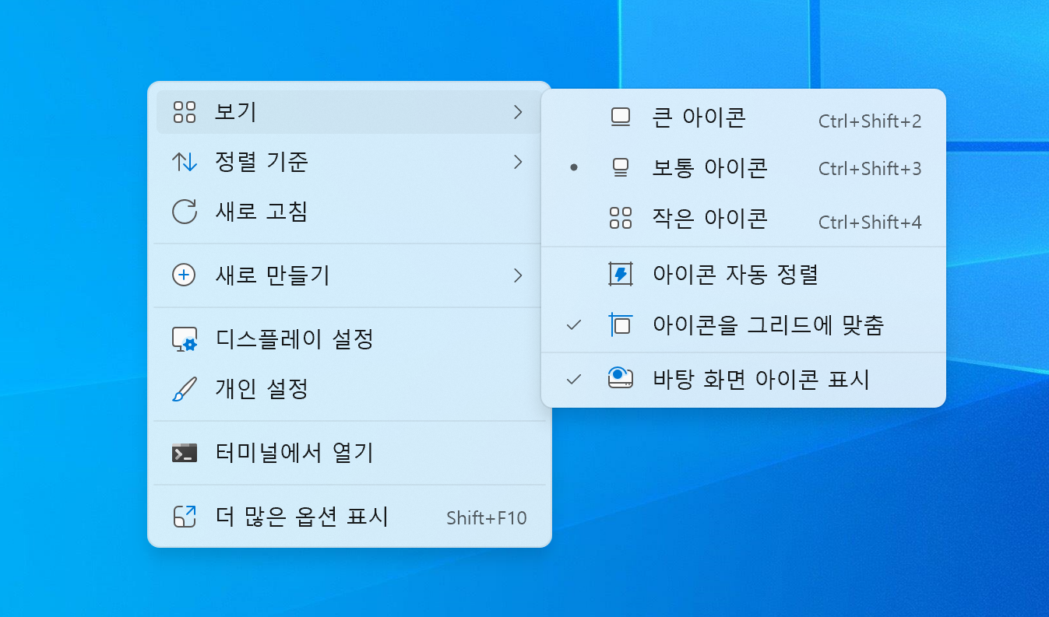Uncheck the 바탕 화면 아이콘 표시 checkmark

[x=574, y=379]
